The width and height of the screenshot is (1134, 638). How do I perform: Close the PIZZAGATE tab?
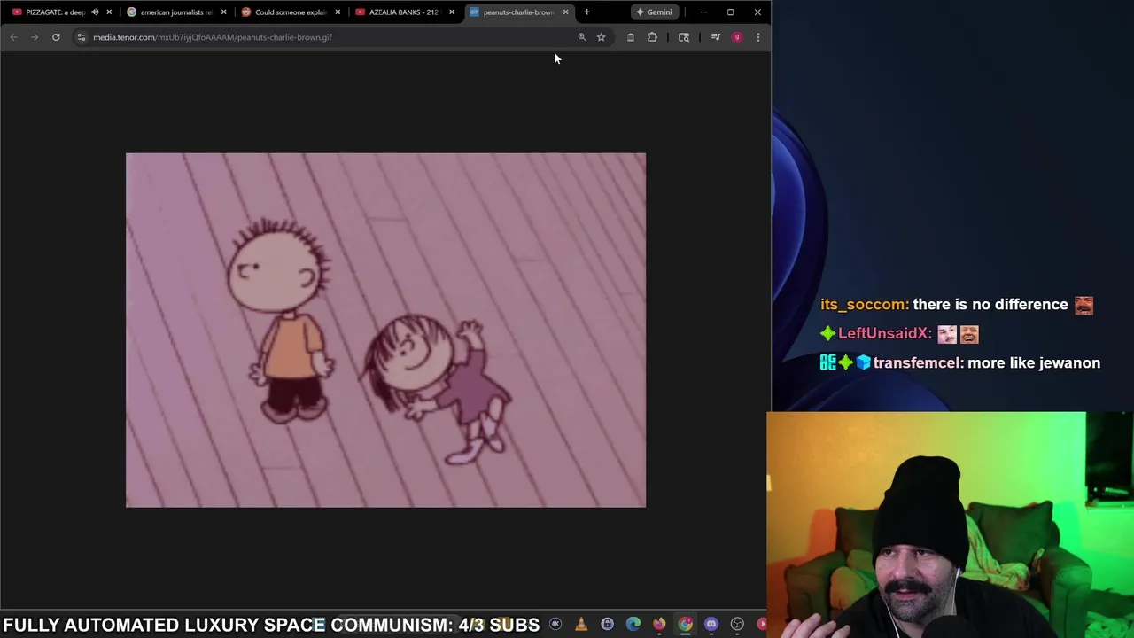[x=109, y=12]
